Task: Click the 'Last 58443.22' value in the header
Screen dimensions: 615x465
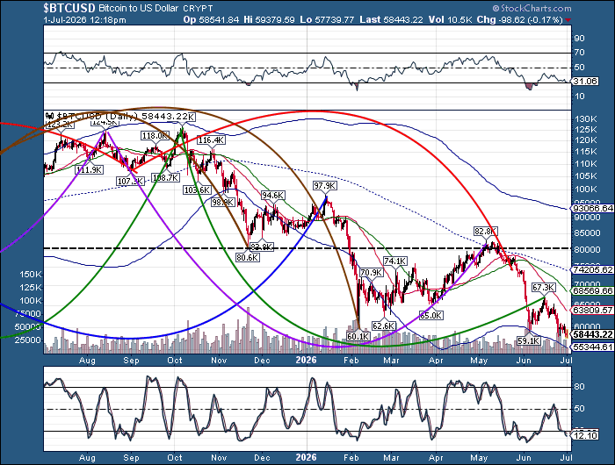Action: pyautogui.click(x=391, y=19)
